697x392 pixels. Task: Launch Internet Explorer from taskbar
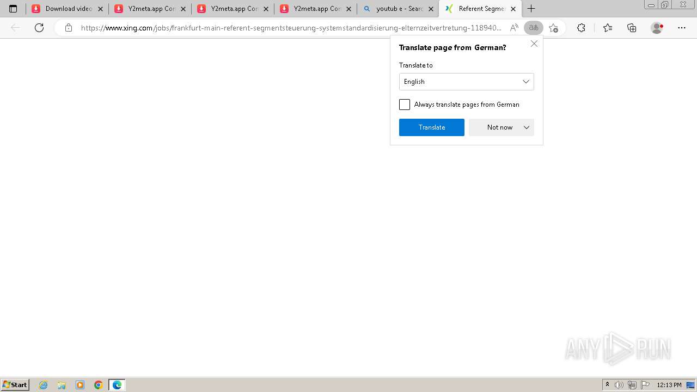point(44,385)
